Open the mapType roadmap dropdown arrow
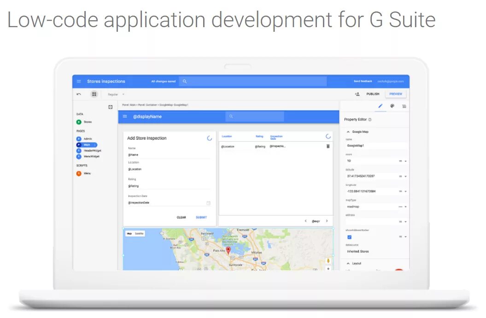This screenshot has width=486, height=318. click(x=405, y=207)
